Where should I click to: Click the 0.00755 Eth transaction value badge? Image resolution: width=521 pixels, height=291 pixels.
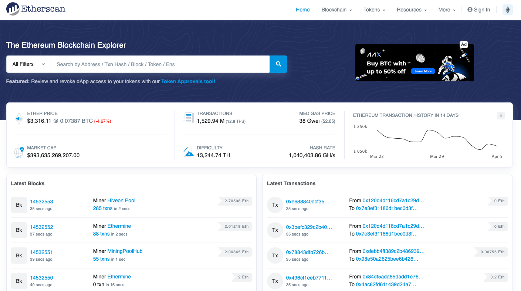491,252
